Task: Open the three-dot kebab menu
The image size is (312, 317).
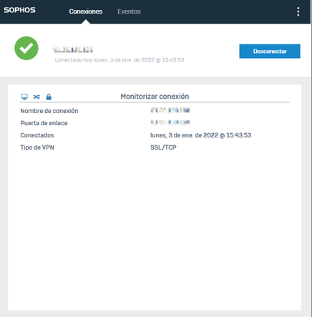Action: 298,11
